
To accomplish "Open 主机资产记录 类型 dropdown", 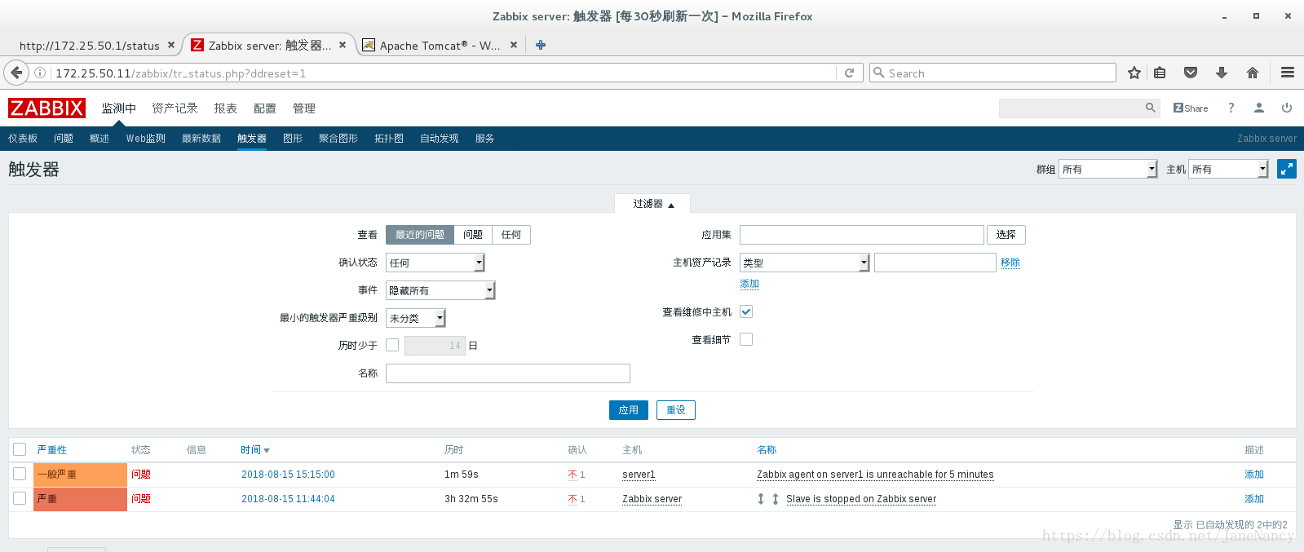I will tap(805, 263).
